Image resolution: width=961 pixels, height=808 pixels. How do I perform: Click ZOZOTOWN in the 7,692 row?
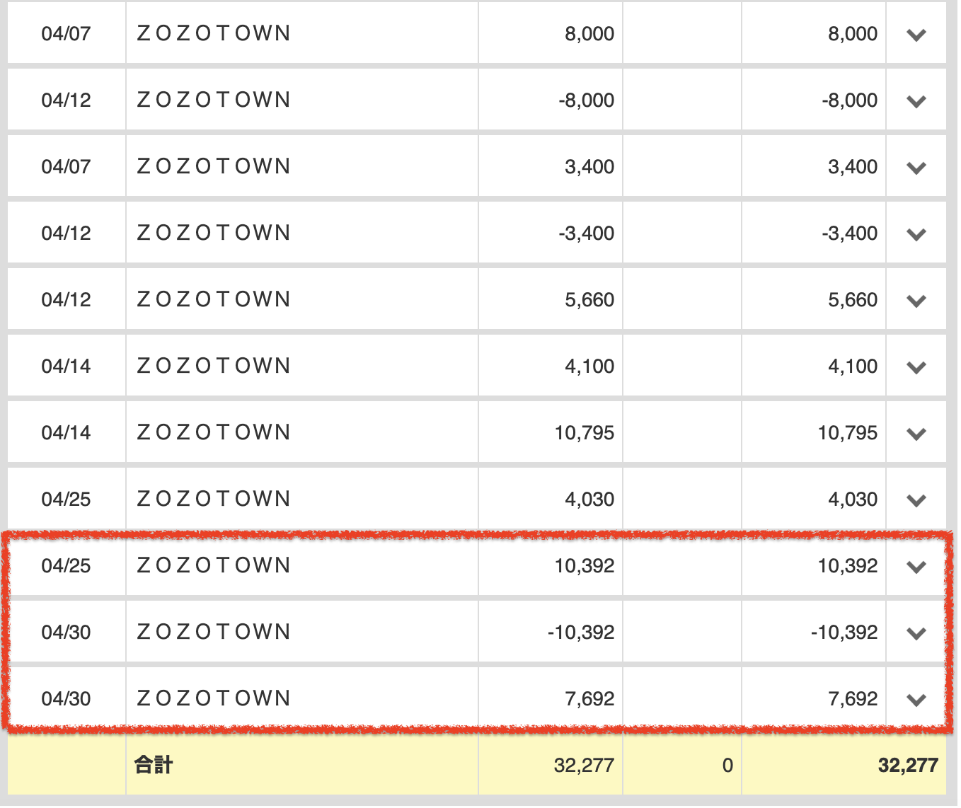(213, 698)
